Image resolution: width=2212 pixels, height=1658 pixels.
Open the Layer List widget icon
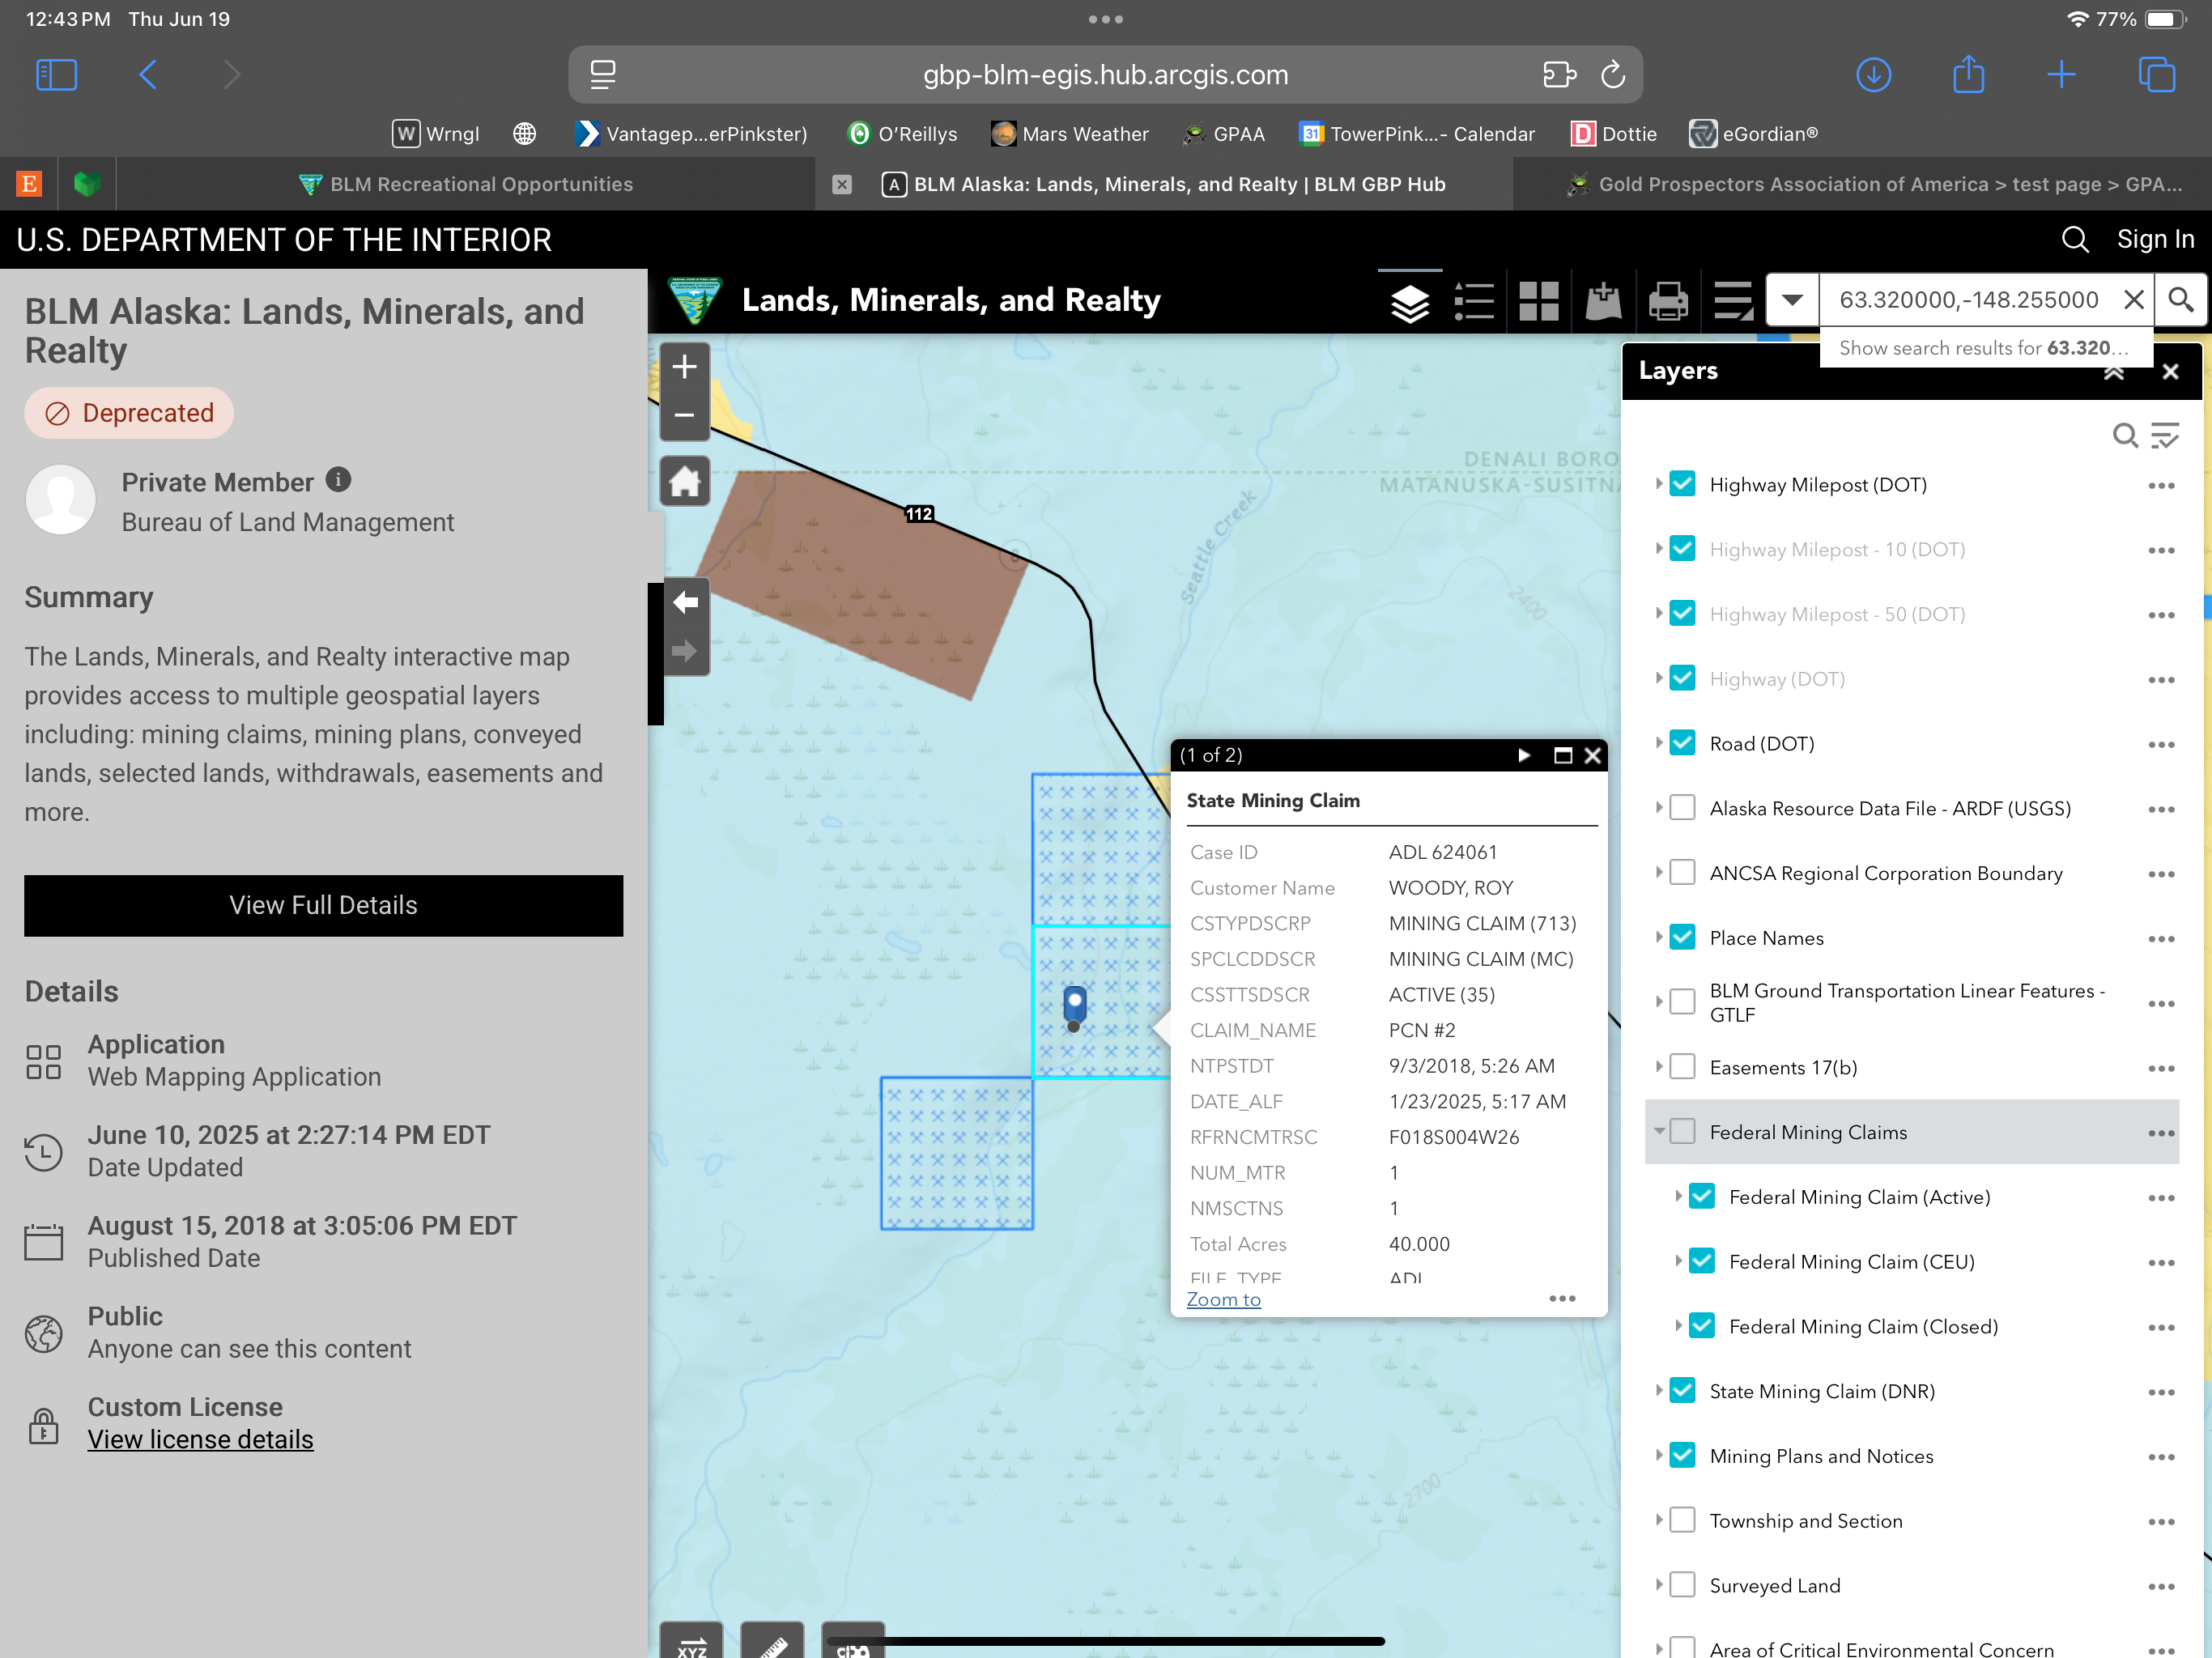(x=1409, y=301)
